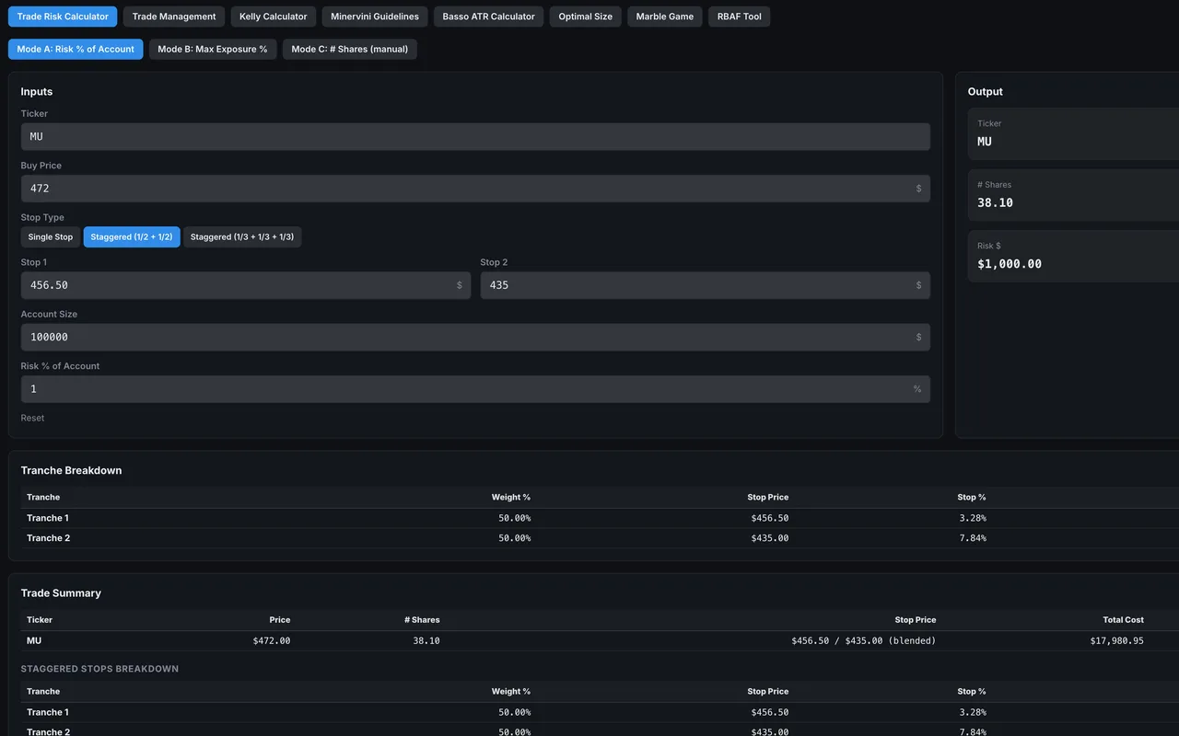The width and height of the screenshot is (1179, 736).
Task: Click the MU ticker value in Output panel
Action: [x=985, y=142]
